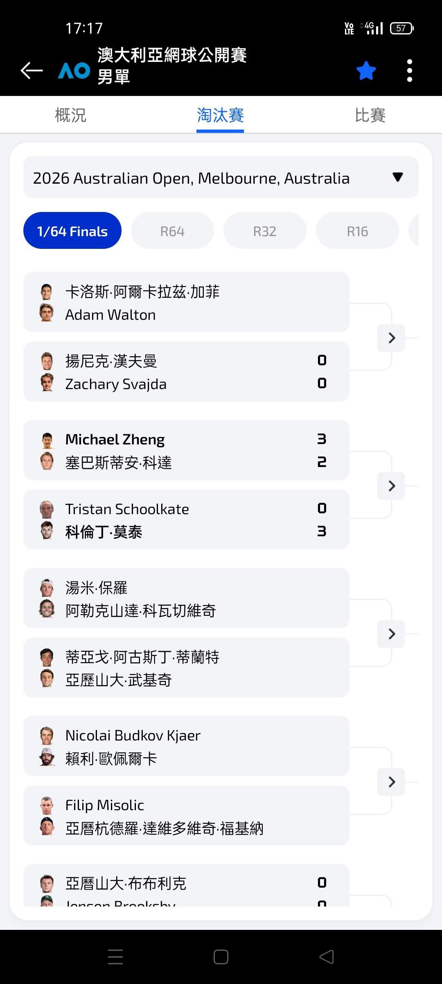Open the 2026 Australian Open dropdown
The width and height of the screenshot is (442, 984).
point(221,178)
